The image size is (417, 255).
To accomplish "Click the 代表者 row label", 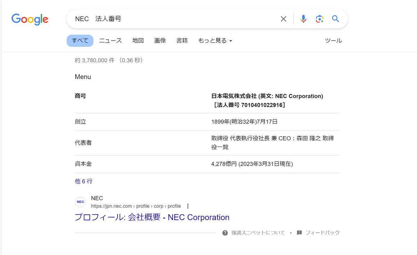I will click(83, 143).
